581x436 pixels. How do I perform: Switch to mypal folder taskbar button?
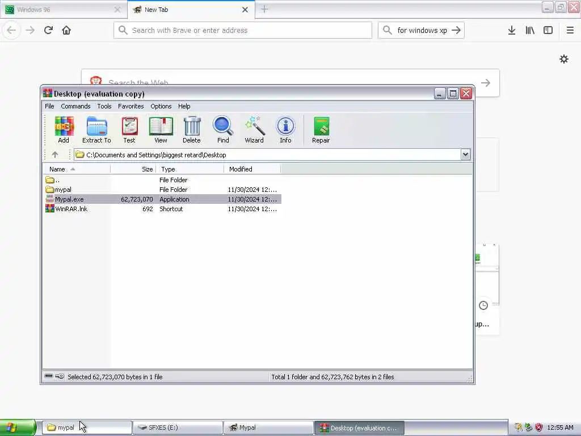coord(87,427)
